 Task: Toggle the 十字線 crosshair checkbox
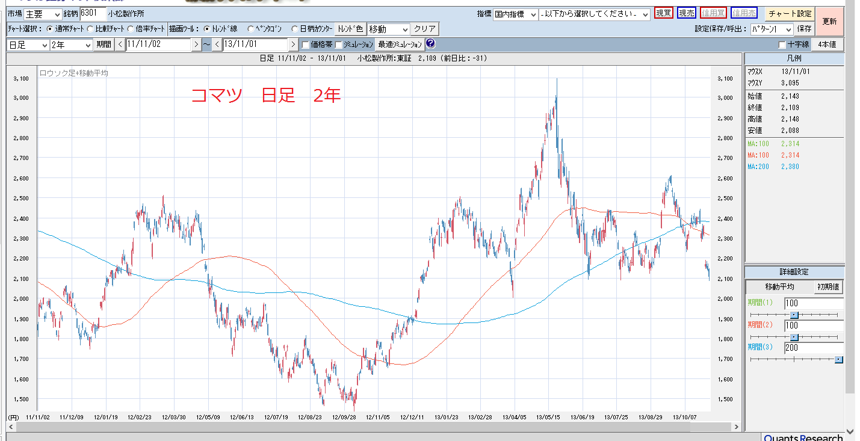(x=782, y=45)
